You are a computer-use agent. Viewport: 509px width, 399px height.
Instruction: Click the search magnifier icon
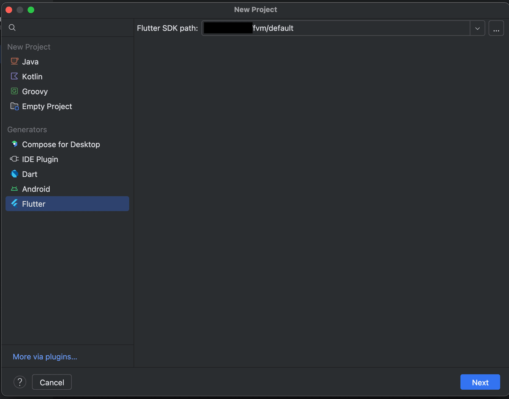pyautogui.click(x=12, y=28)
